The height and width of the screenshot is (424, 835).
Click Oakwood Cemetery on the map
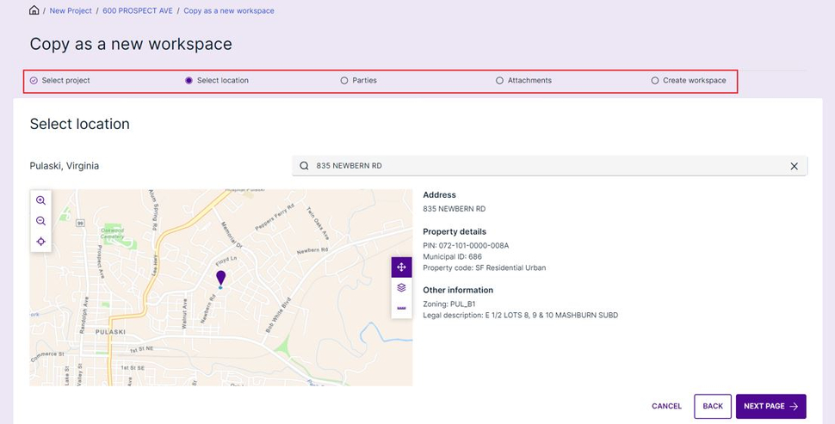click(113, 233)
